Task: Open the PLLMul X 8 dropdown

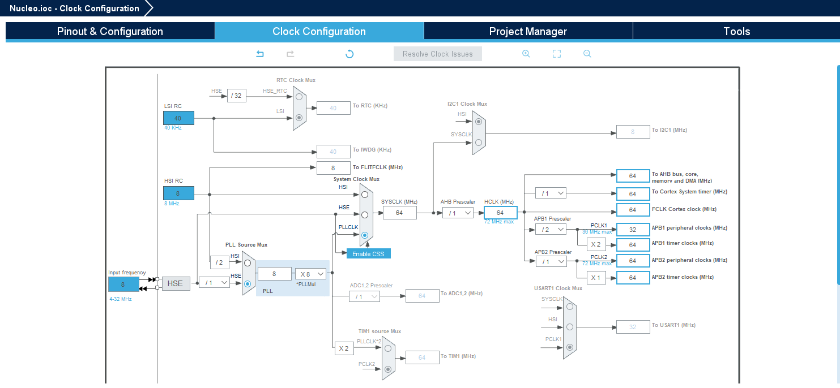Action: point(311,274)
